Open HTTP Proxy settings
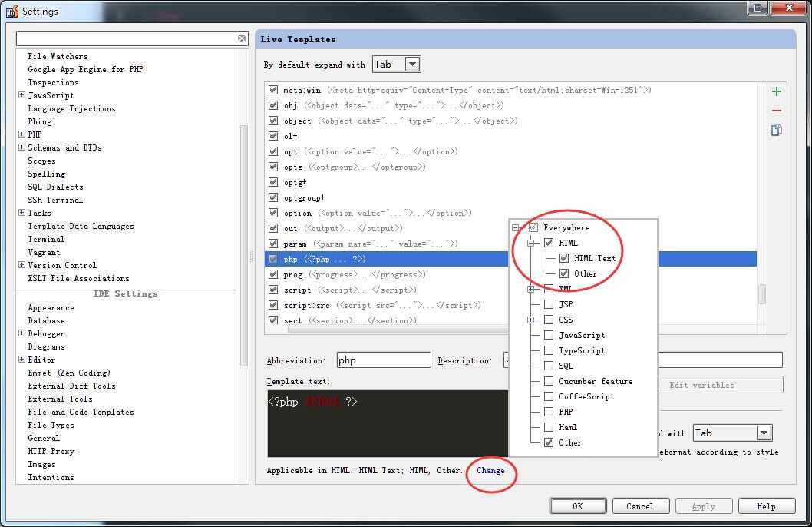Screen dimensions: 812x527 [51, 452]
